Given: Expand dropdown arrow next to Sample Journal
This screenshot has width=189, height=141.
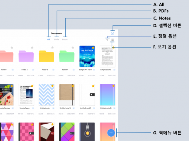Looking at the screenshot, I should point(114,70).
